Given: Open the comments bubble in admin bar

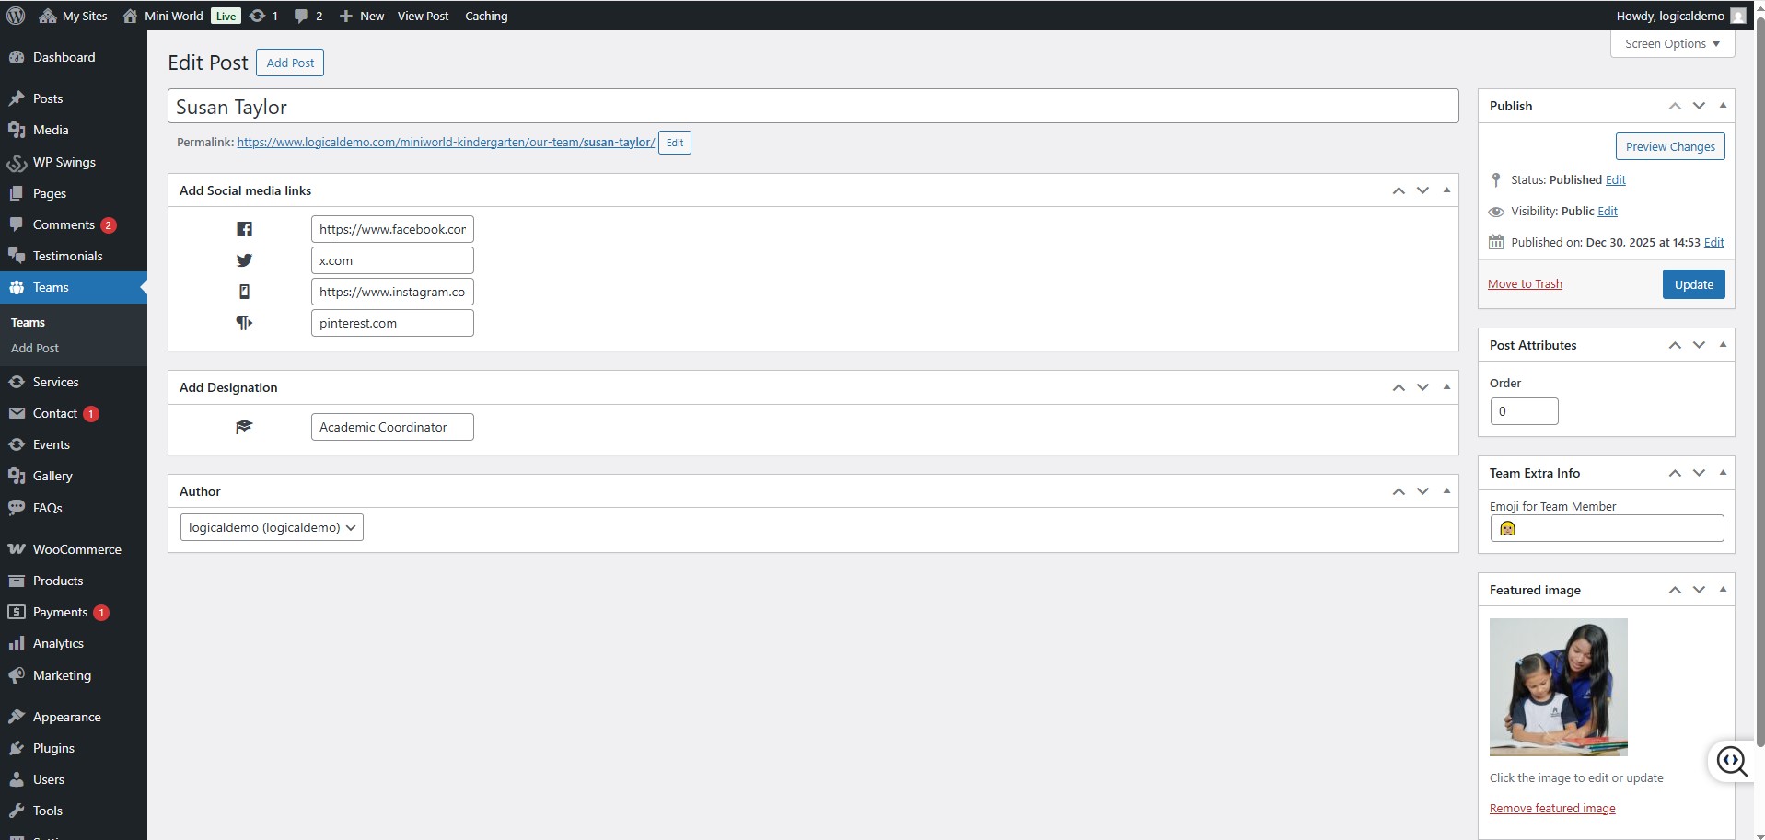Looking at the screenshot, I should click(x=301, y=16).
